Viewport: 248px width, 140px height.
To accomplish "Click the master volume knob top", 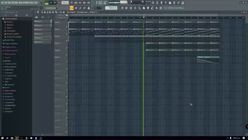I will pos(41,3).
